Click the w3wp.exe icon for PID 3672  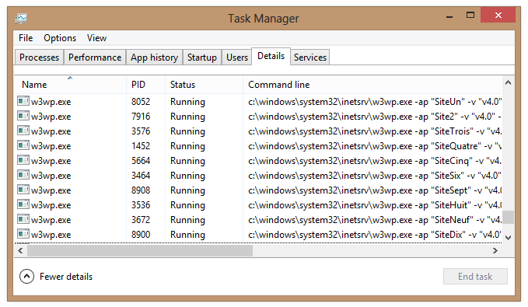coord(23,219)
